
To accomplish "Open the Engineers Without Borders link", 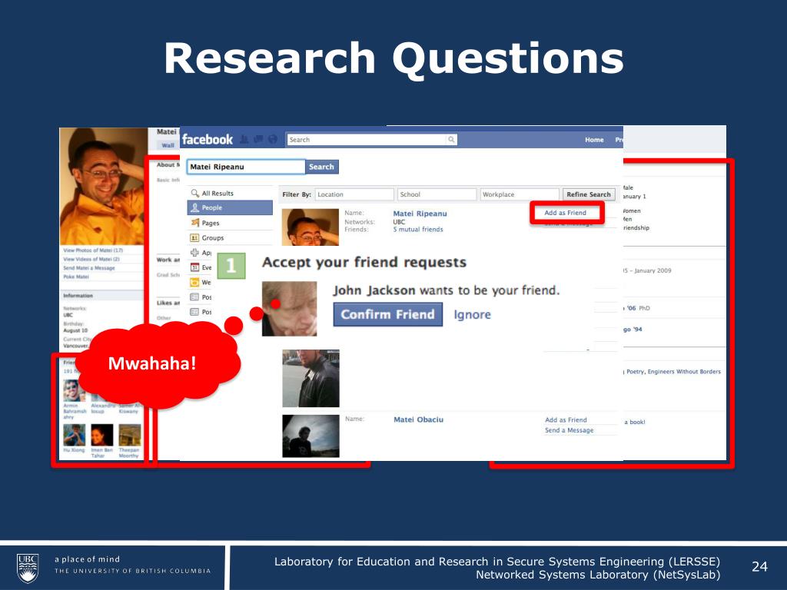I will click(x=684, y=372).
